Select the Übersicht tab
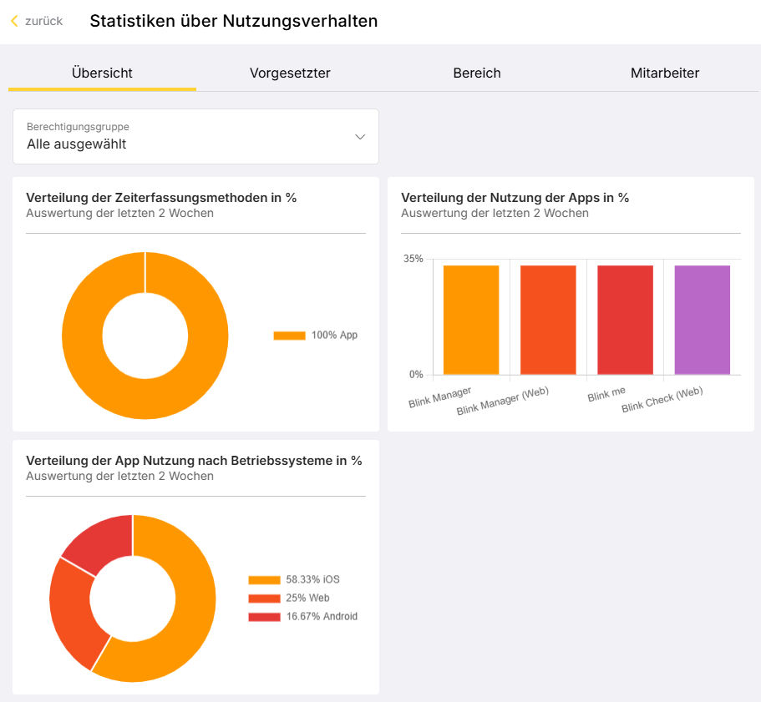Viewport: 761px width, 702px height. [102, 73]
